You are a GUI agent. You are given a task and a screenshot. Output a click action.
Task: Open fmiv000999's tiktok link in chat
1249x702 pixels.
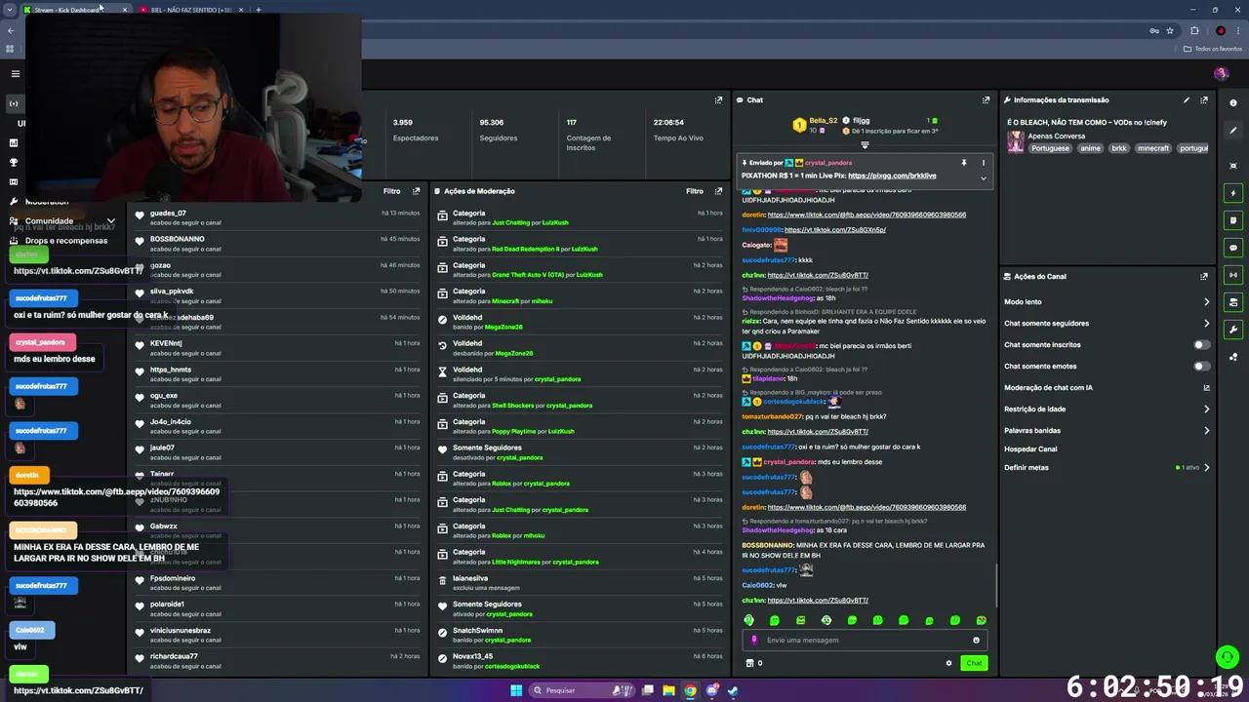[834, 230]
